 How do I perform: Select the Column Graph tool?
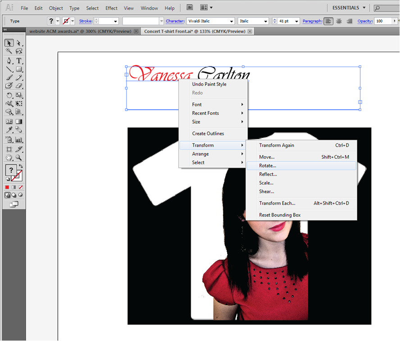point(19,139)
